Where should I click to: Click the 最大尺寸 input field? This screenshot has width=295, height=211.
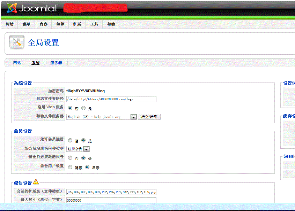111,200
